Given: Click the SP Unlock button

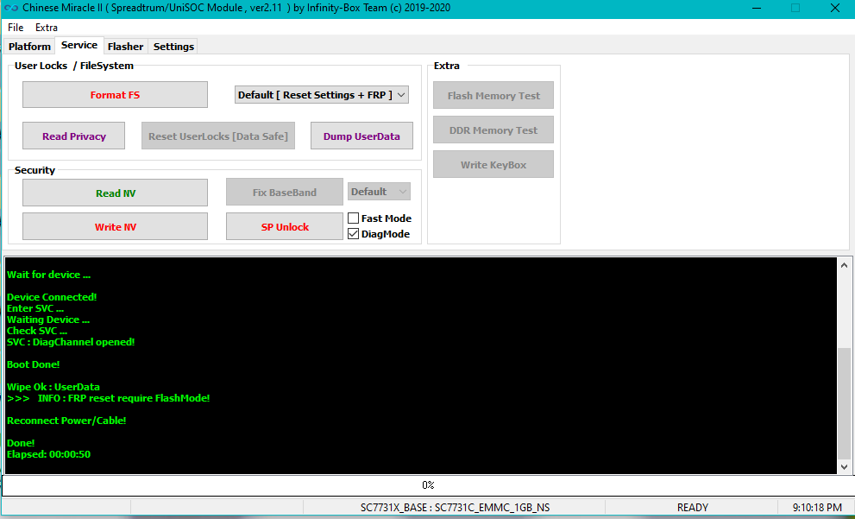Looking at the screenshot, I should [285, 227].
